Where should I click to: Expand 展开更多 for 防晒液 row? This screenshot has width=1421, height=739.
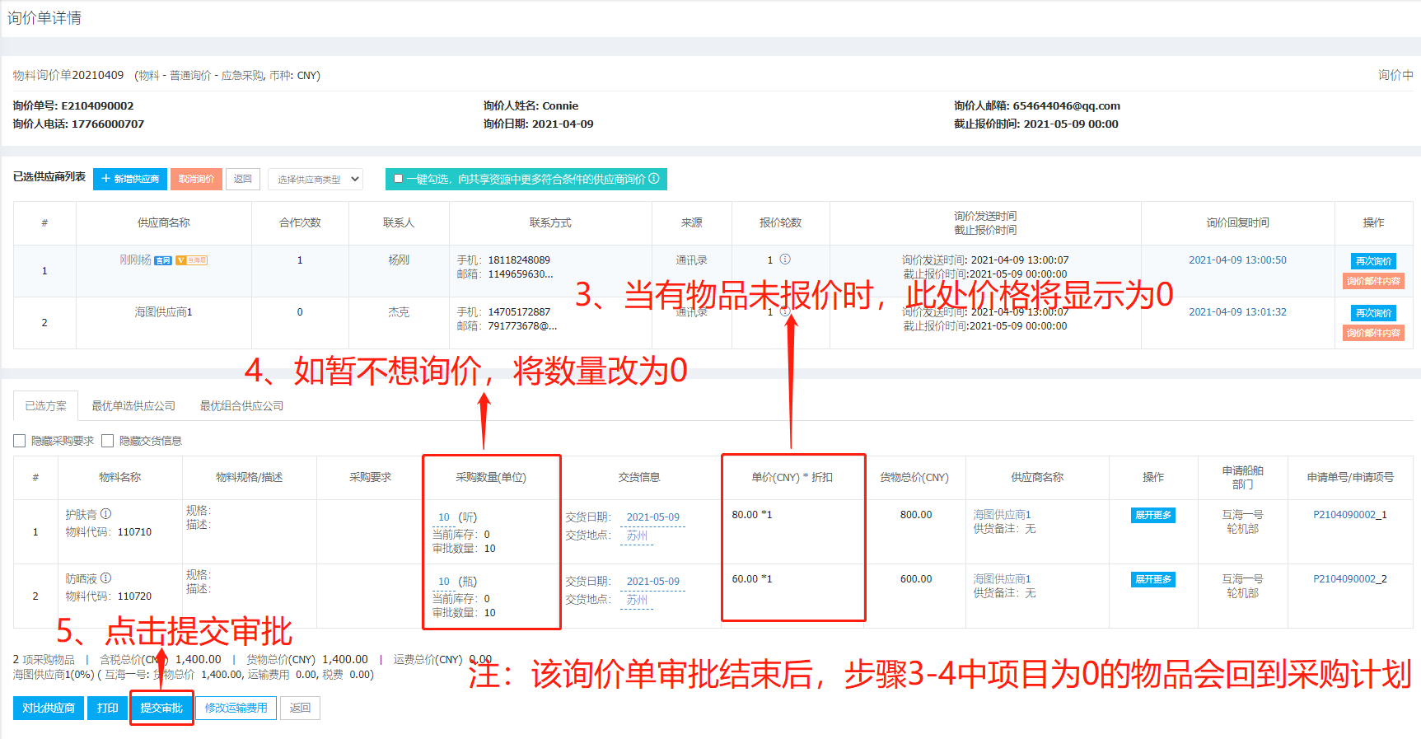click(x=1153, y=579)
